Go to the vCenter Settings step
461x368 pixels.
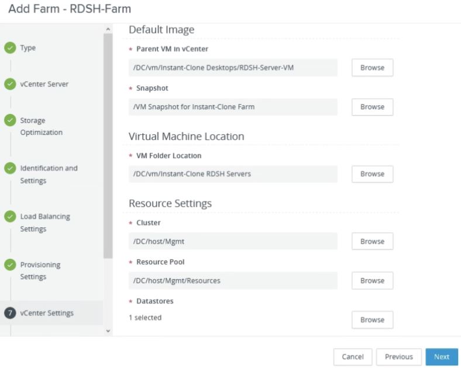(47, 313)
